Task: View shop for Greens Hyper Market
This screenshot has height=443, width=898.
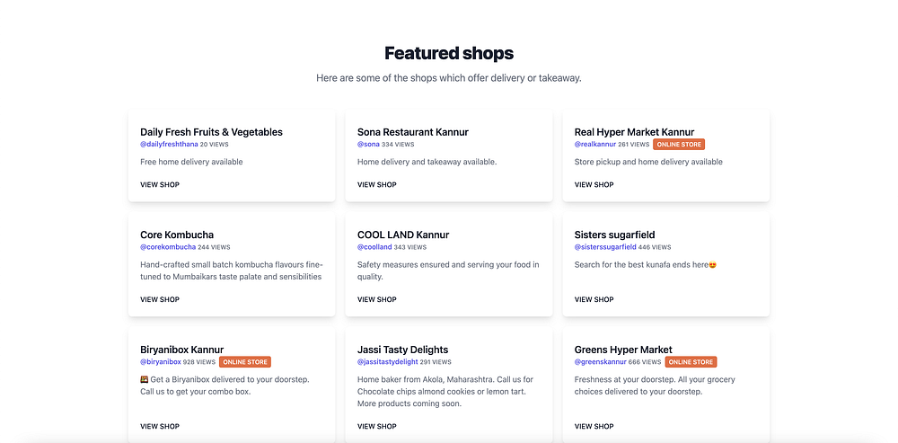Action: (594, 427)
